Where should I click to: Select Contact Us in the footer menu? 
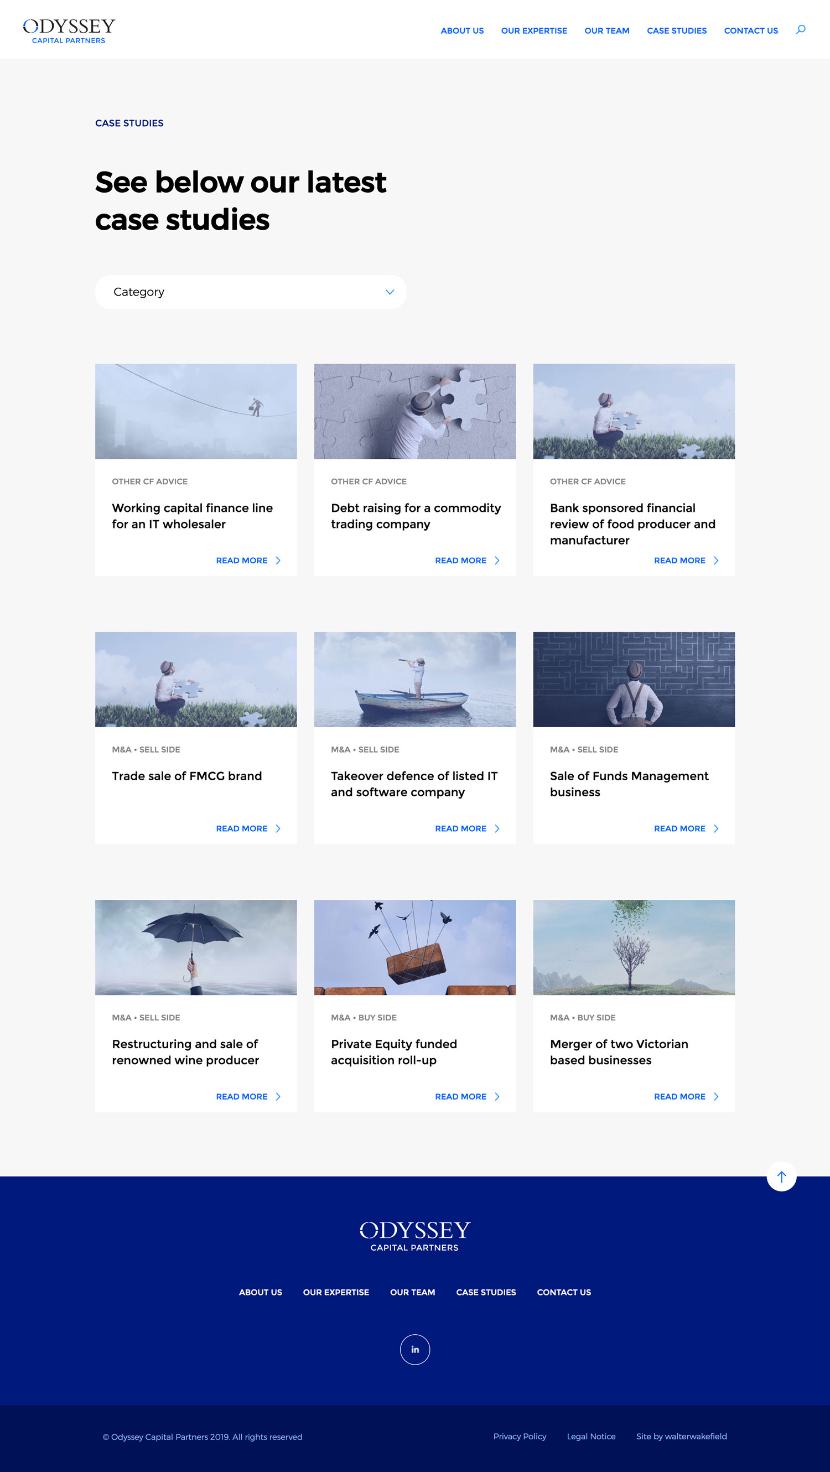(563, 1292)
